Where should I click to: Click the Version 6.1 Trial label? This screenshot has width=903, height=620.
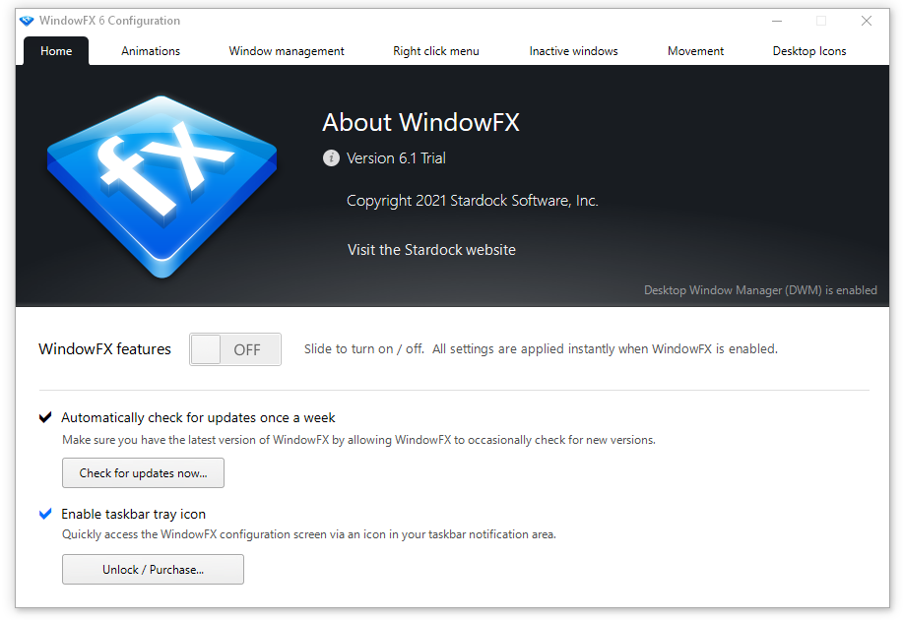(x=398, y=157)
